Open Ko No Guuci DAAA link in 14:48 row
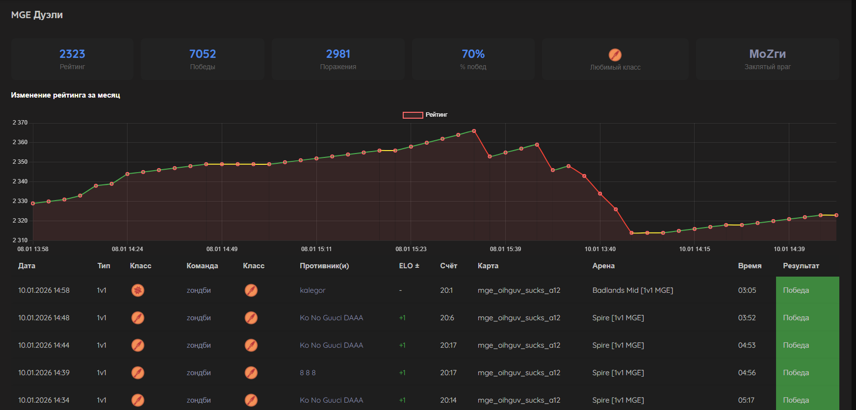856x410 pixels. pos(331,318)
